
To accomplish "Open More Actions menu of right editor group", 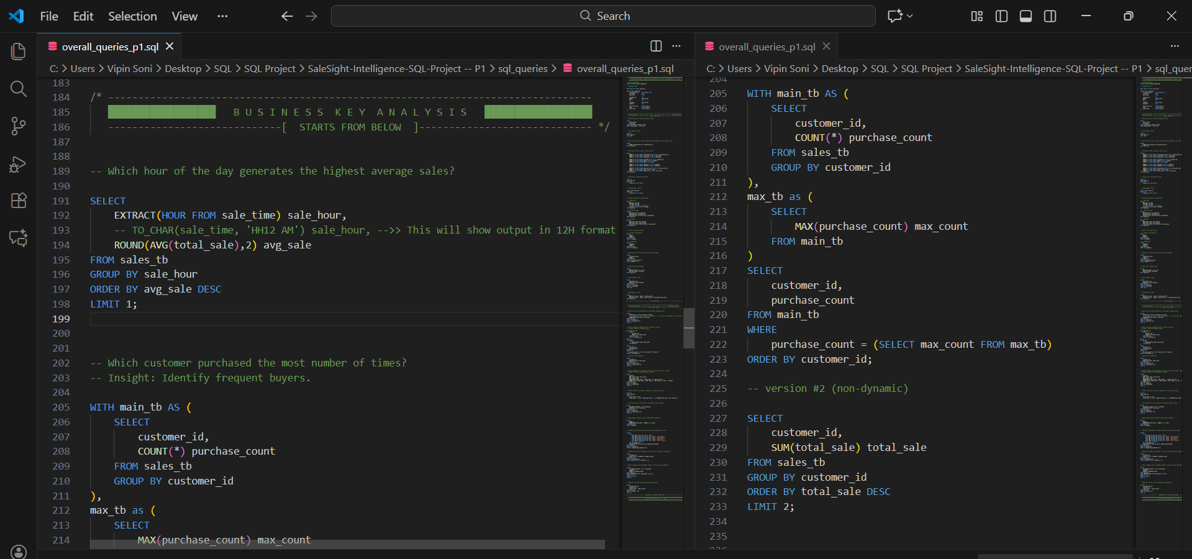I will [1174, 46].
